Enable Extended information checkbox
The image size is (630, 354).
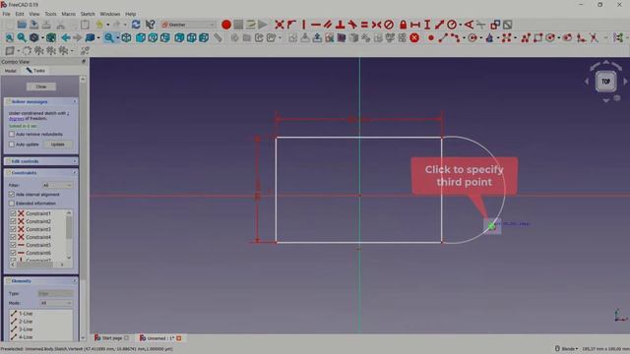(x=12, y=204)
